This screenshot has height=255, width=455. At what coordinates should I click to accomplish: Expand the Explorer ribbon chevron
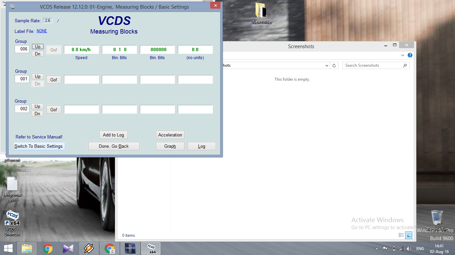coord(403,55)
